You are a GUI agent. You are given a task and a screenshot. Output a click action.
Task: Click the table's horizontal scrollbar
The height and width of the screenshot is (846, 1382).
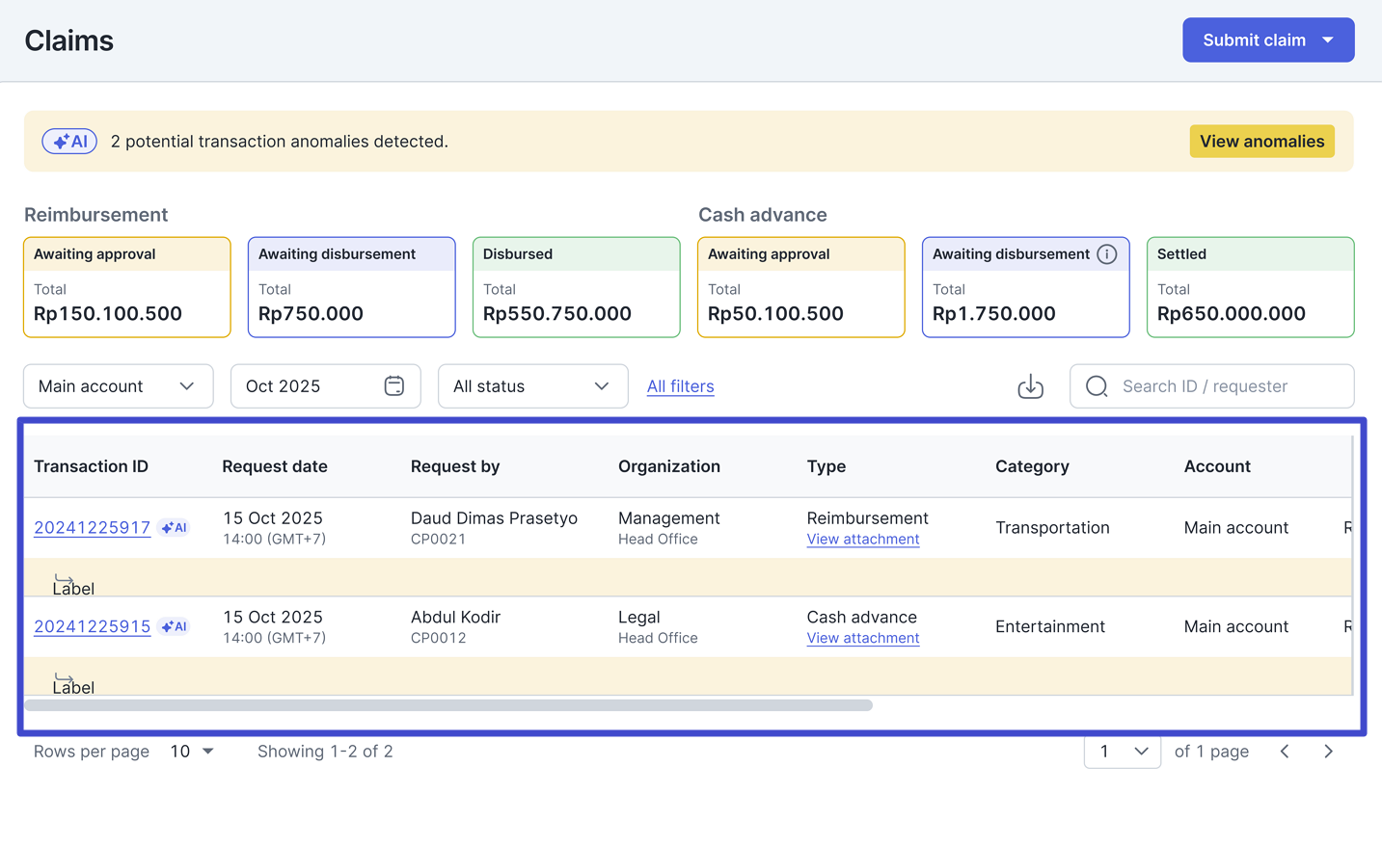[448, 705]
